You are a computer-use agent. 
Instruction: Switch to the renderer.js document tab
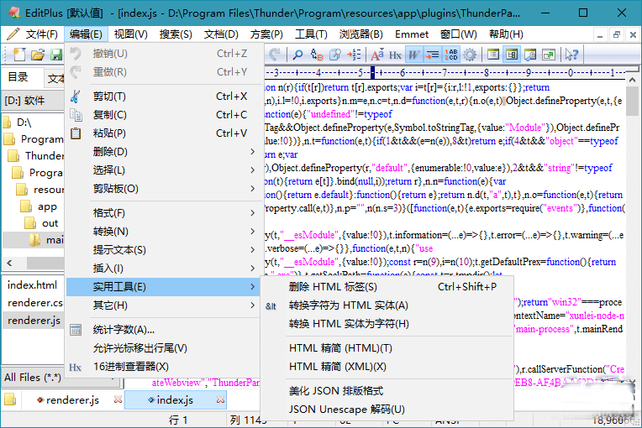[72, 399]
